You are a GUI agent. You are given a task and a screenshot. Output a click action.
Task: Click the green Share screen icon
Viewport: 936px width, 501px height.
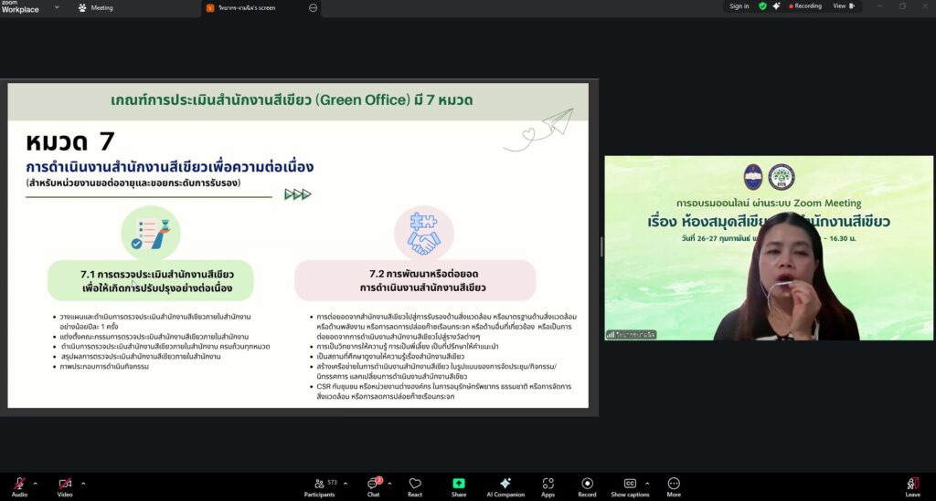[459, 484]
